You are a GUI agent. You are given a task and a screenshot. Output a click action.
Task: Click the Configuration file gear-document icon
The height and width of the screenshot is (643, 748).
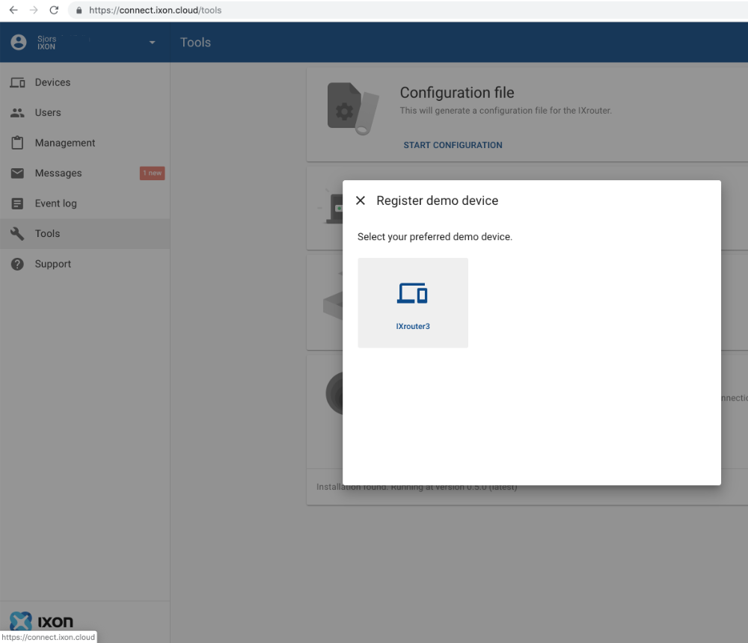coord(345,107)
